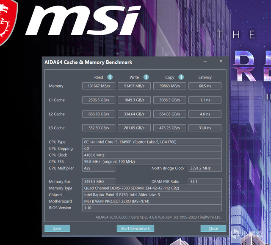Click the Write info icon

pos(146,77)
